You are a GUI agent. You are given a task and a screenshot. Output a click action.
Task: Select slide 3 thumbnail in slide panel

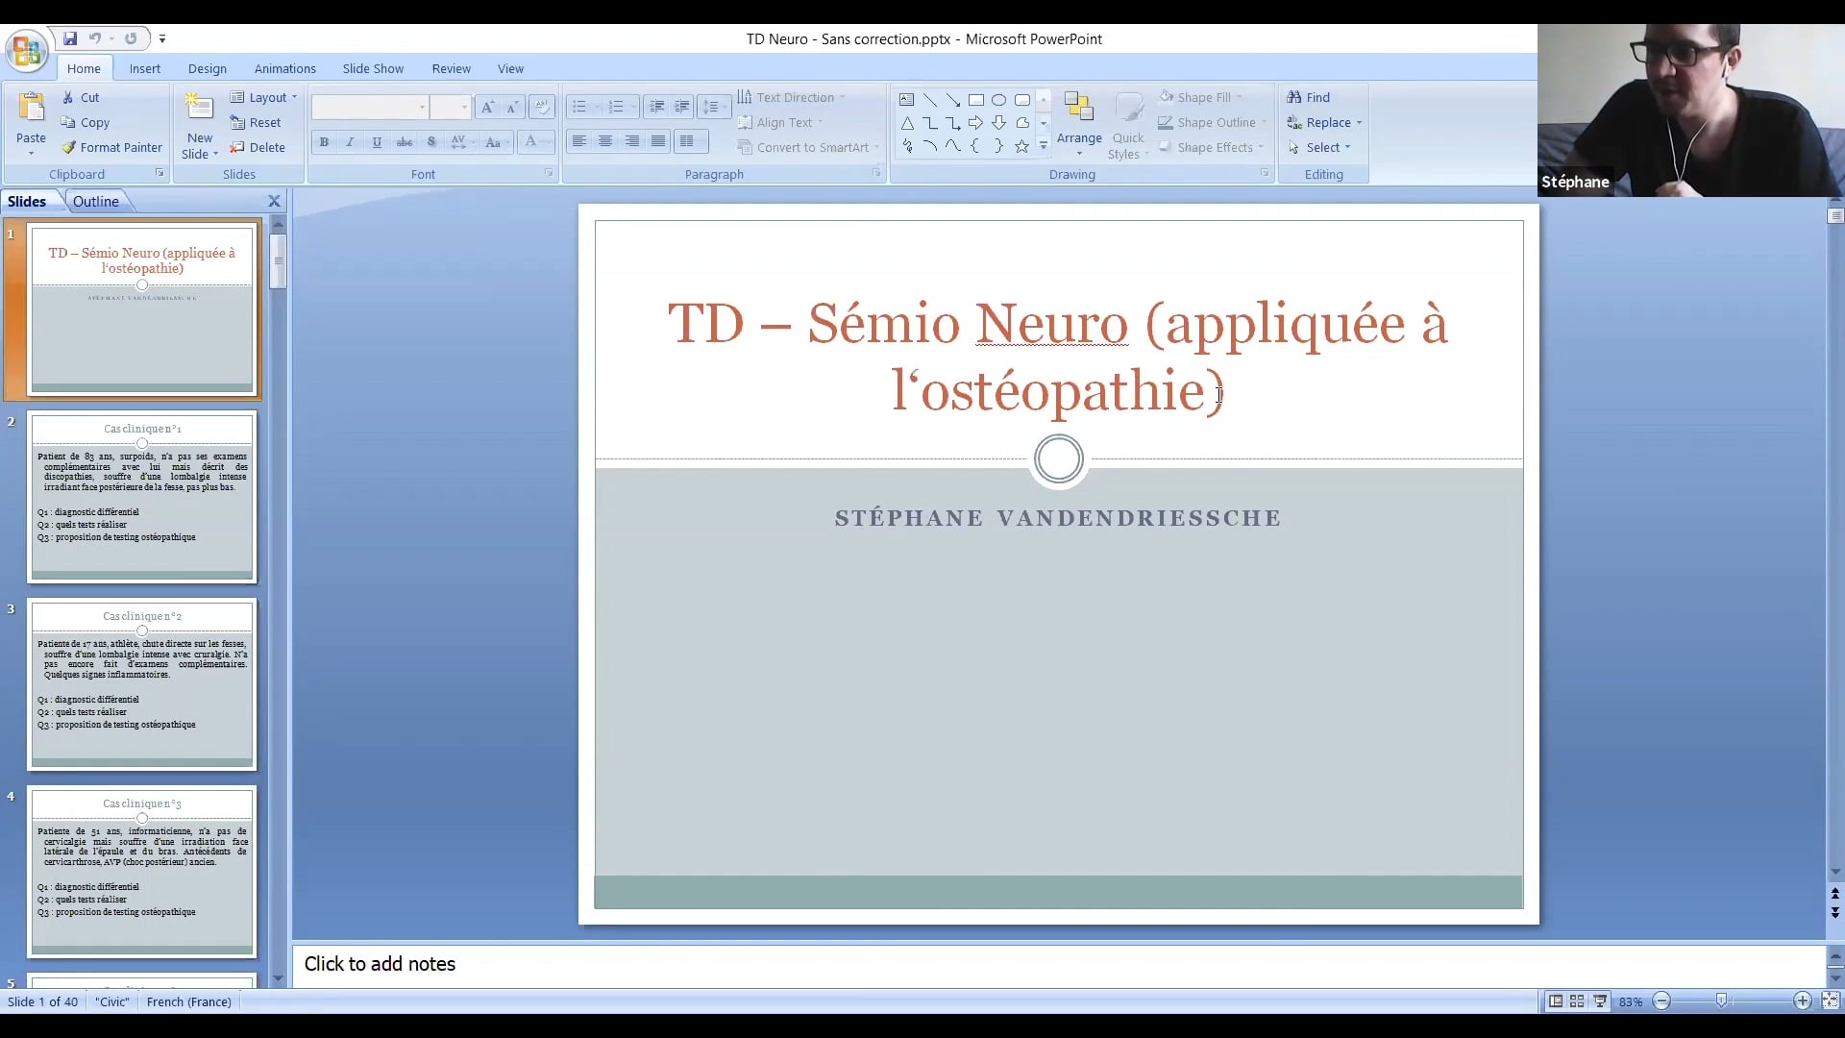pyautogui.click(x=141, y=684)
